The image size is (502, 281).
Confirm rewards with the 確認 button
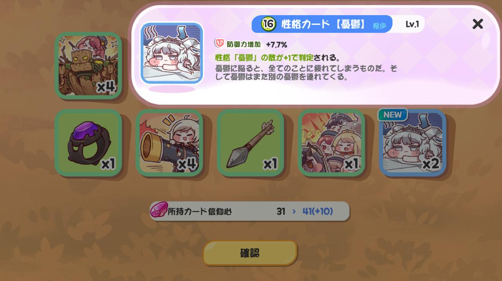250,253
